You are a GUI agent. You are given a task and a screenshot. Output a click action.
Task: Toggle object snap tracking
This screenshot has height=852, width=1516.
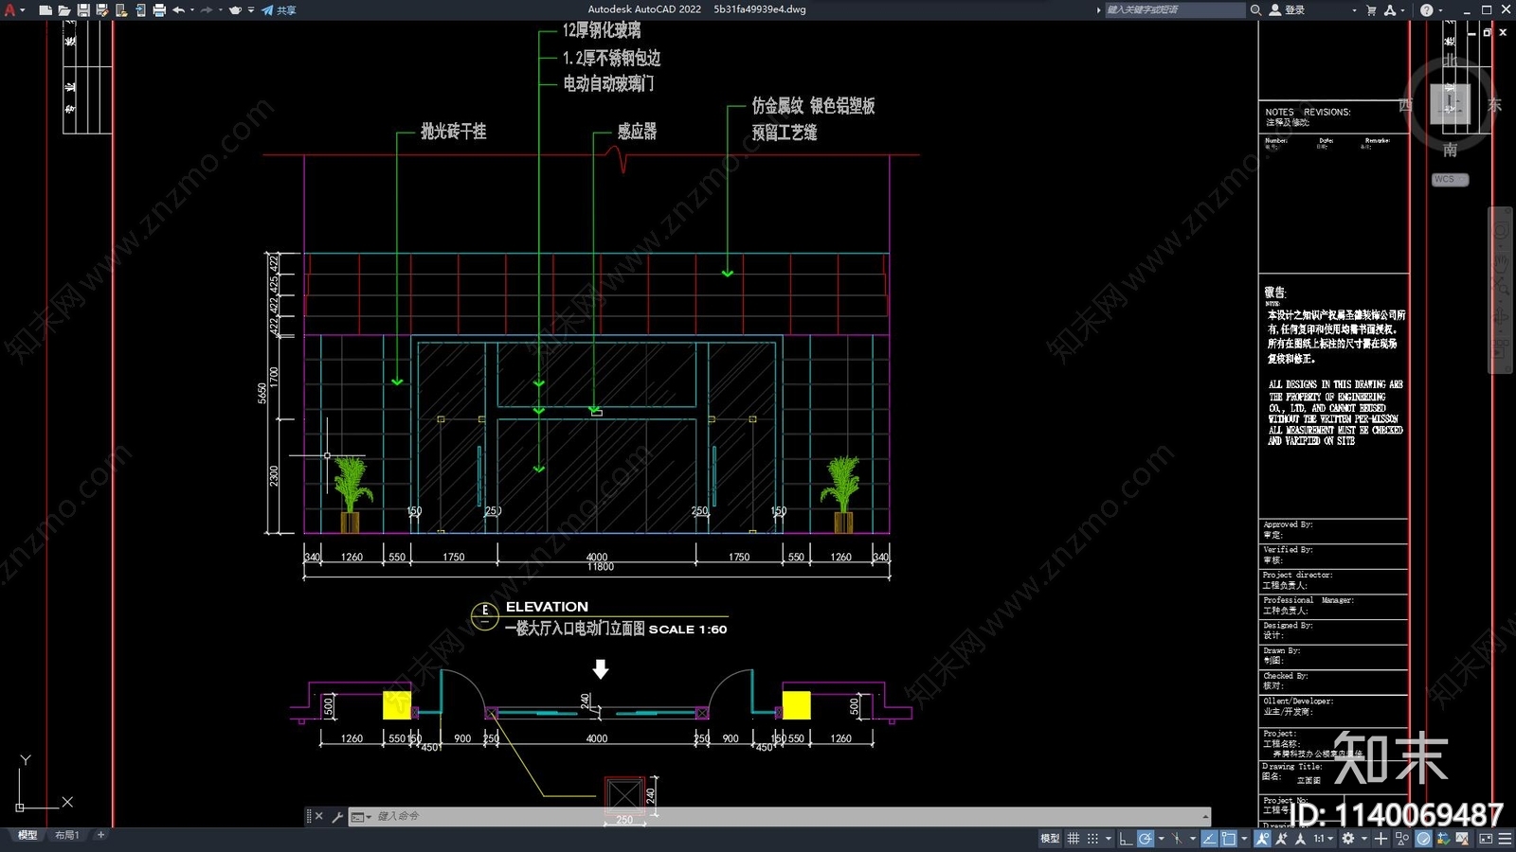pos(1209,839)
